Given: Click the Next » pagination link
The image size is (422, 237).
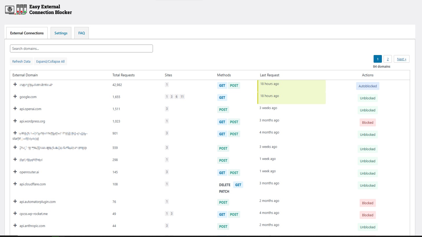Looking at the screenshot, I should 401,59.
